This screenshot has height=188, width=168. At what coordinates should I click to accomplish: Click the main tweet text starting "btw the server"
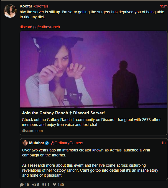[83, 14]
